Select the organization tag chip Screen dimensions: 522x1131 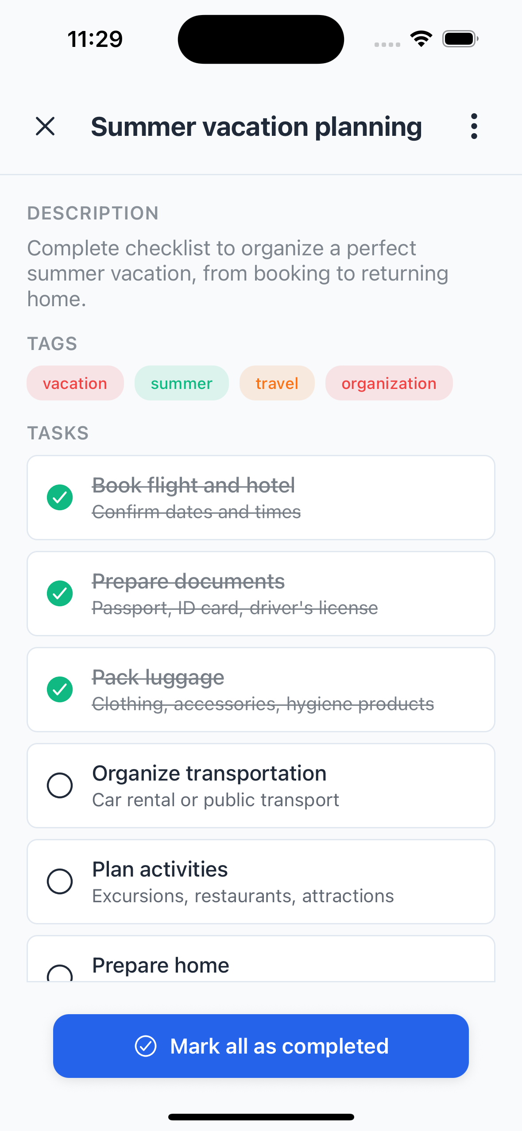[x=389, y=383]
